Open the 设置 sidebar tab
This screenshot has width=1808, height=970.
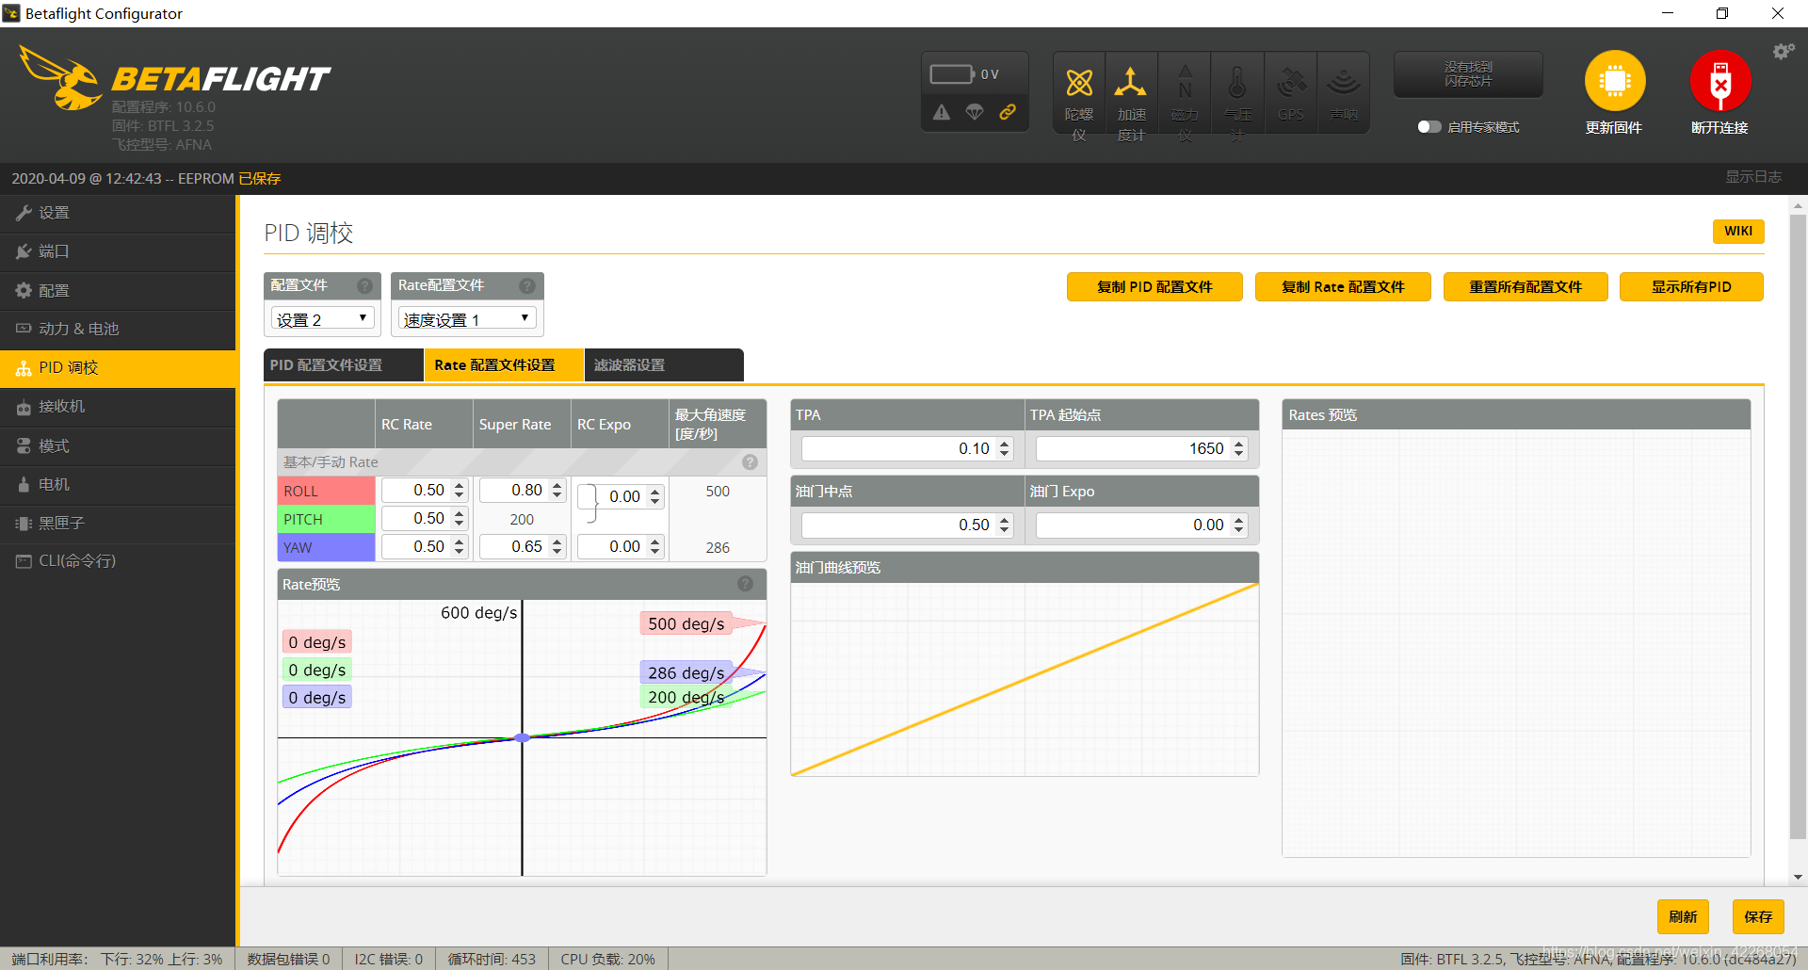pyautogui.click(x=118, y=213)
